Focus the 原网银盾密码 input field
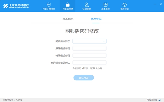This screenshot has width=164, height=102. click(90, 48)
